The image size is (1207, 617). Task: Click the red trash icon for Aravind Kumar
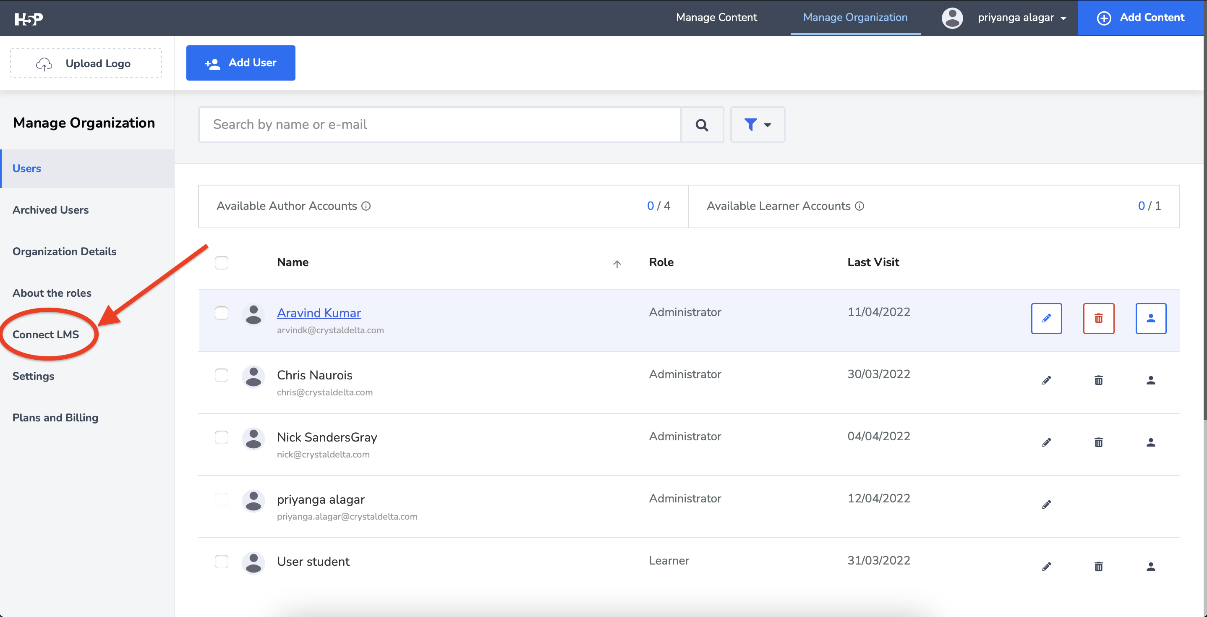click(x=1098, y=319)
